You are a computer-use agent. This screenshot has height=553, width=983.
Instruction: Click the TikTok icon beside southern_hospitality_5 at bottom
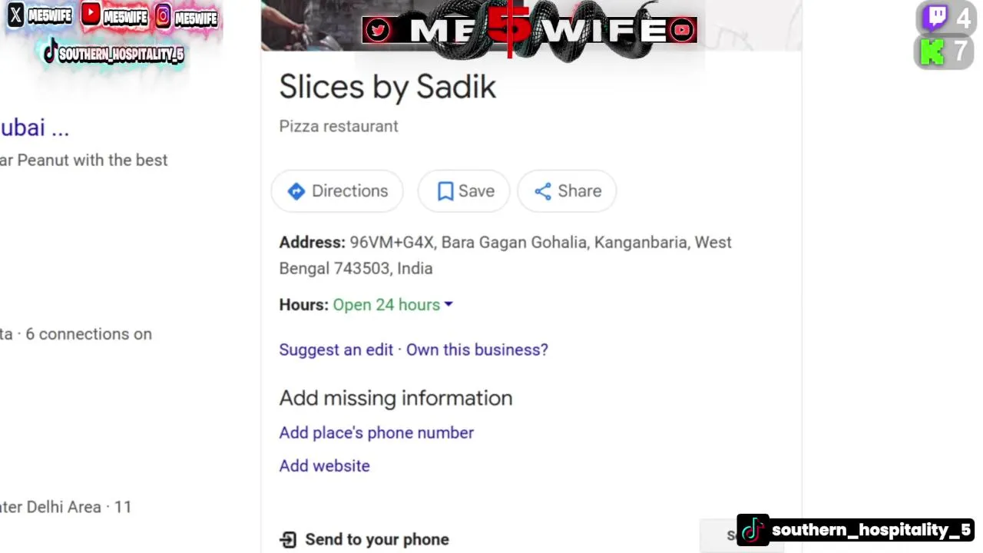tap(753, 530)
